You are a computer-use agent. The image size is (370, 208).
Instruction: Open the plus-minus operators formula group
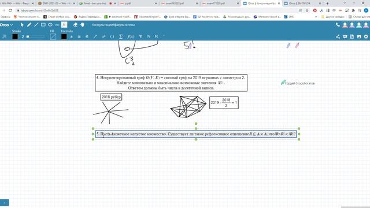point(72,36)
